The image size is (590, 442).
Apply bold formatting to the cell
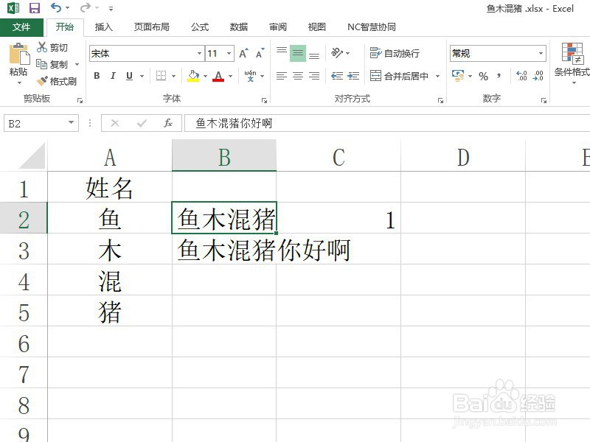[x=97, y=76]
